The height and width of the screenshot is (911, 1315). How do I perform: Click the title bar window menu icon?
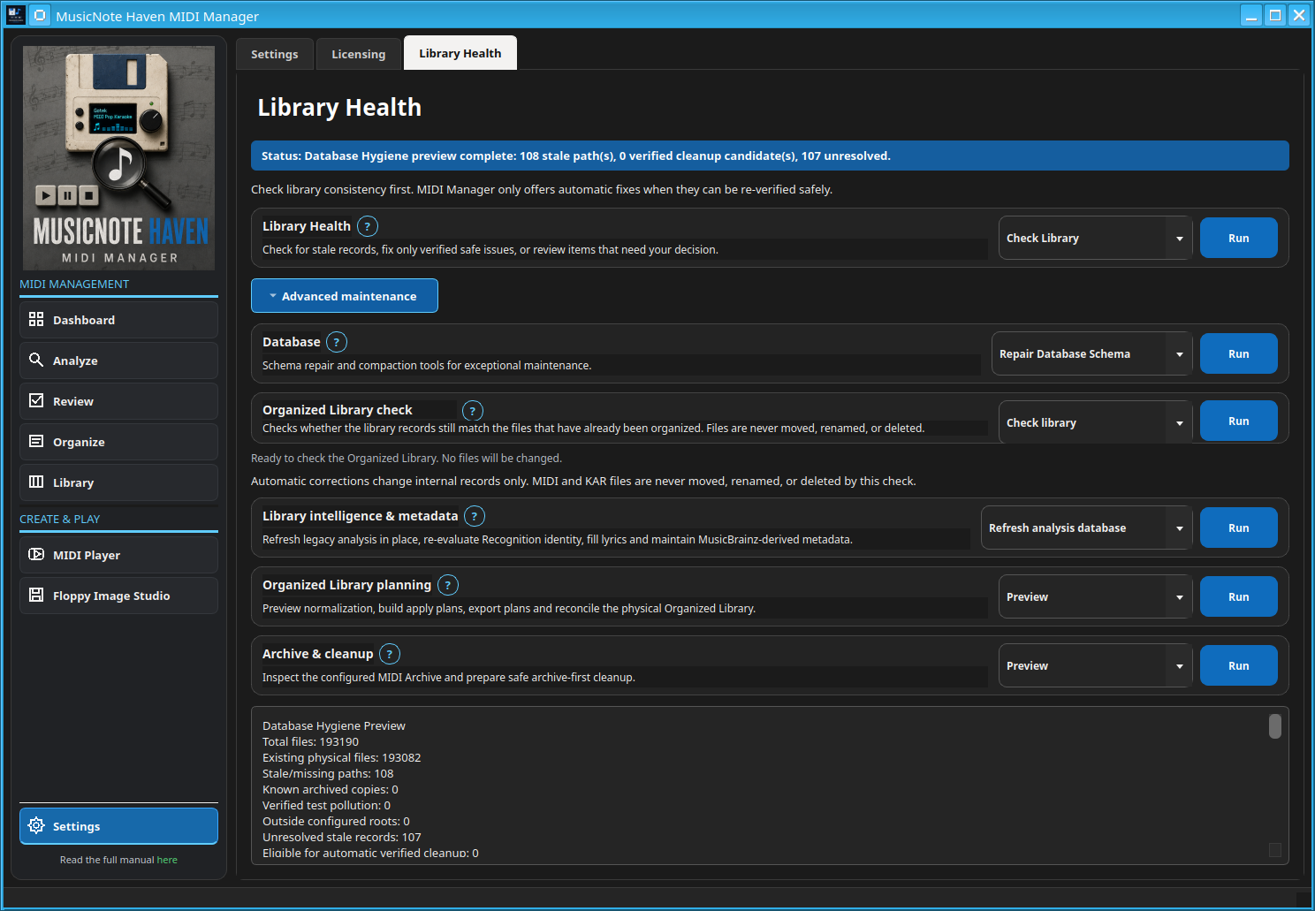click(x=40, y=15)
